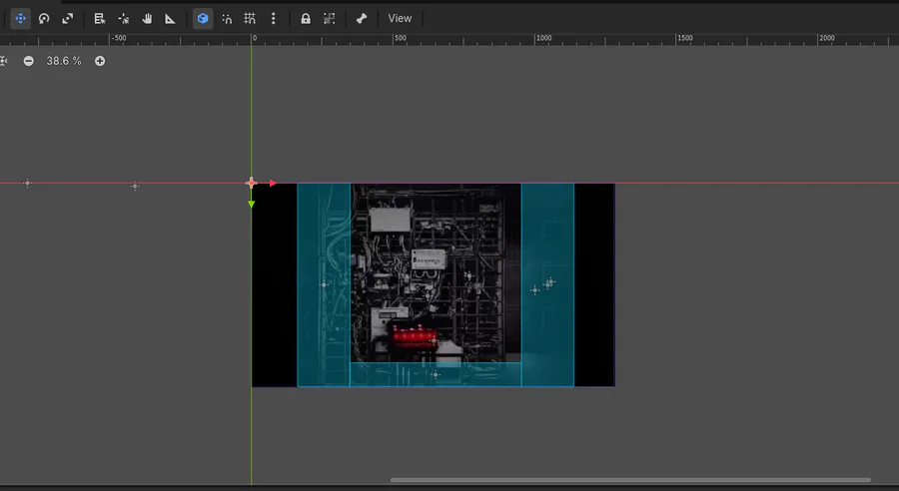Screen dimensions: 899x491
Task: Select the glowing red component on the board
Action: coord(413,335)
